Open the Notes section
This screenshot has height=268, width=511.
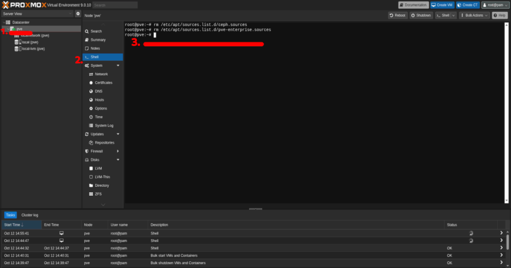tap(95, 48)
